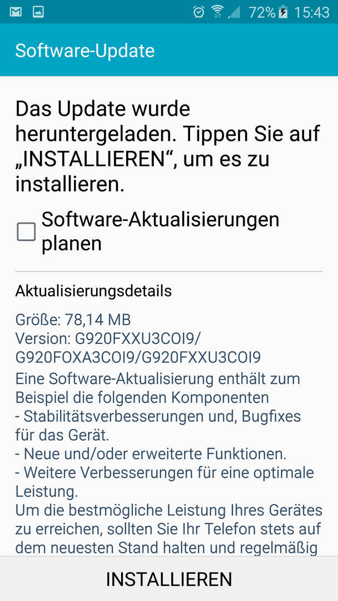Tap the Version G920FXXU3COI9 text

tap(138, 348)
